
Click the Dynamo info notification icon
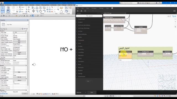pyautogui.click(x=112, y=8)
